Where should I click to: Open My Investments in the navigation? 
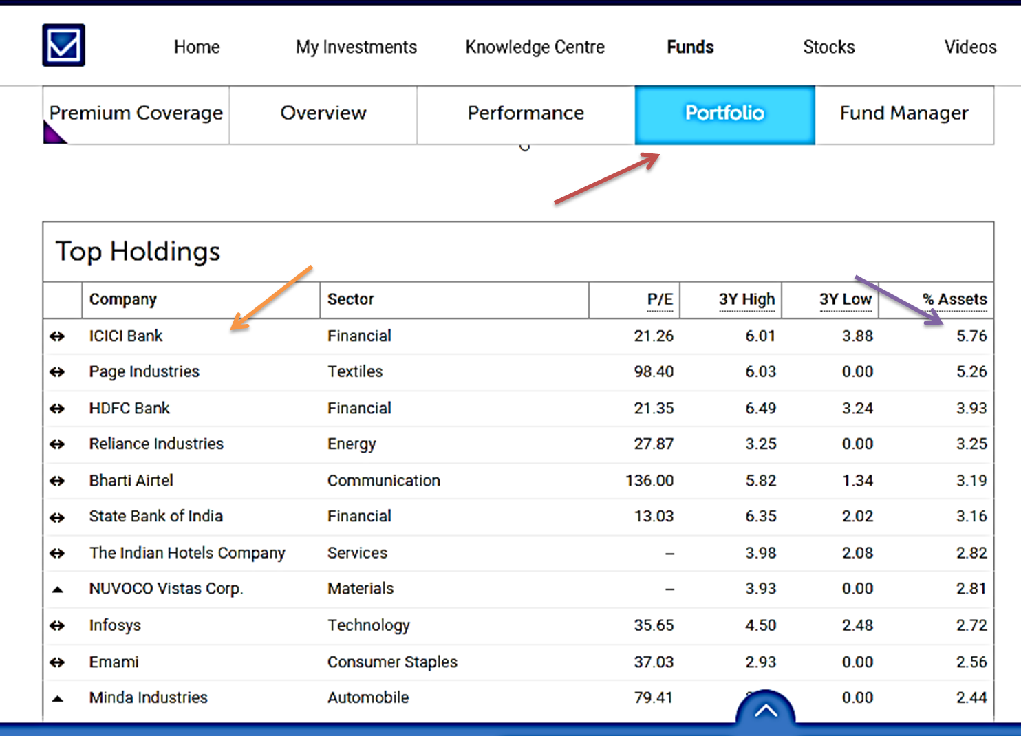(356, 47)
